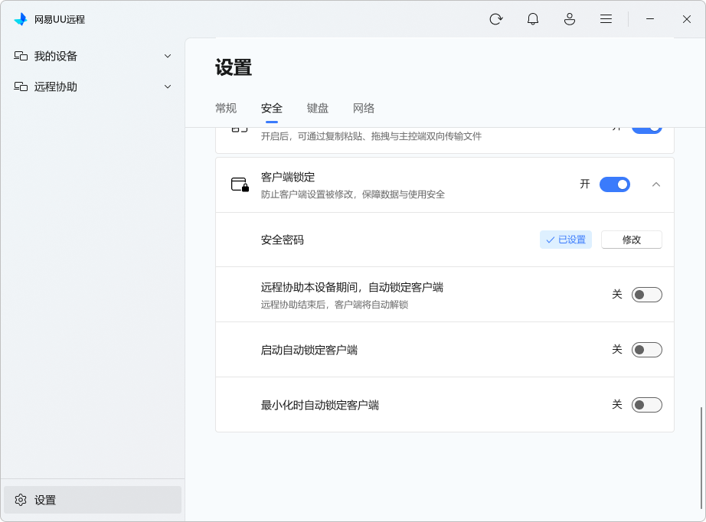Click the 启动自动锁定客户端 label

point(309,350)
